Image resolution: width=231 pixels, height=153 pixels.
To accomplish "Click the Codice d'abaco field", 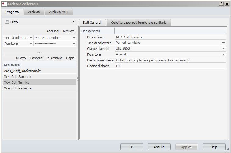I will pyautogui.click(x=170, y=66).
